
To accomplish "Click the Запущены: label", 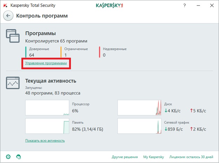I will 34,88.
